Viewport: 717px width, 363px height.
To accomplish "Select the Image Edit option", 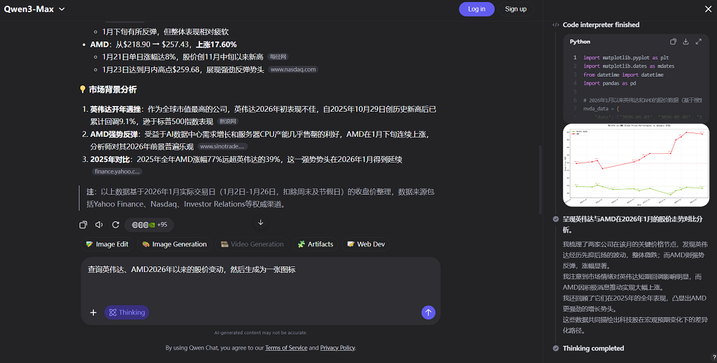I will (x=108, y=244).
